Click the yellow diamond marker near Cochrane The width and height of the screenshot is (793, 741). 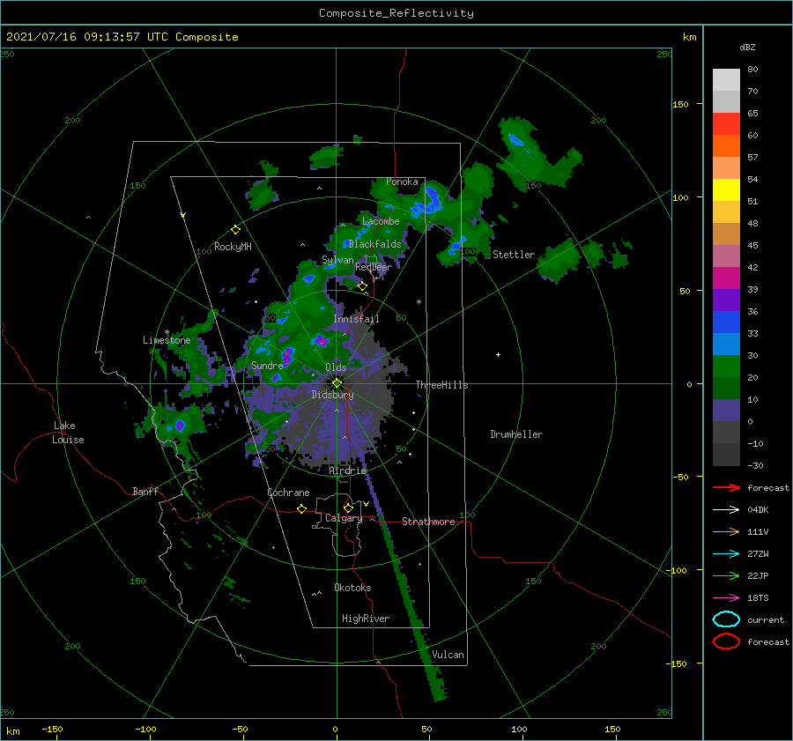(x=301, y=508)
